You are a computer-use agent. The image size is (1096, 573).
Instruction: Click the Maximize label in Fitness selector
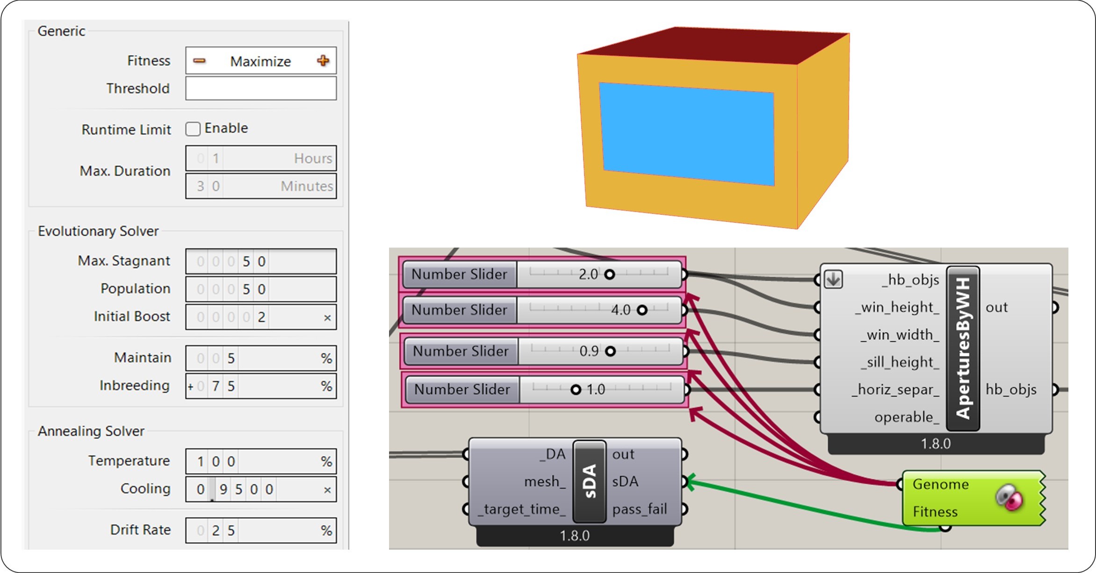coord(260,61)
